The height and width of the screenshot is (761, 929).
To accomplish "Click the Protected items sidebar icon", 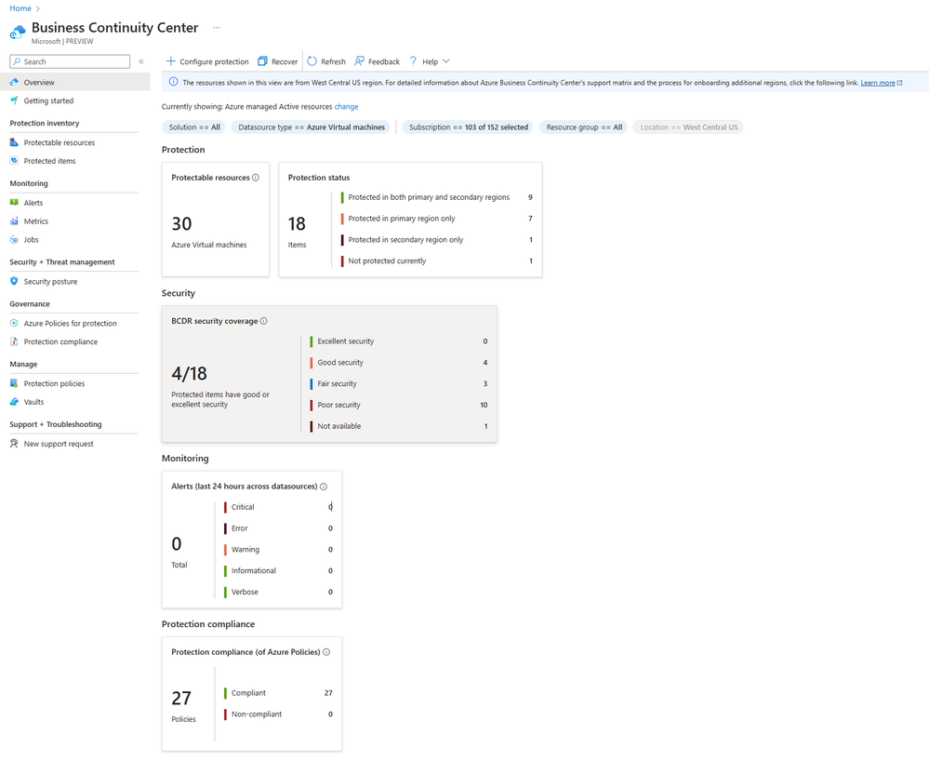I will point(14,161).
